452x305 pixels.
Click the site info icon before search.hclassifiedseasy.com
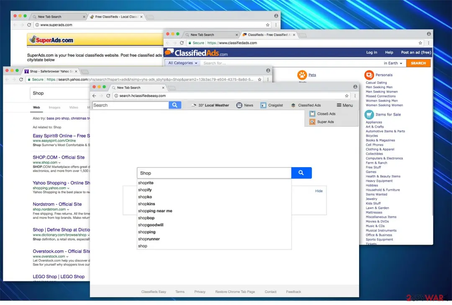pos(116,96)
